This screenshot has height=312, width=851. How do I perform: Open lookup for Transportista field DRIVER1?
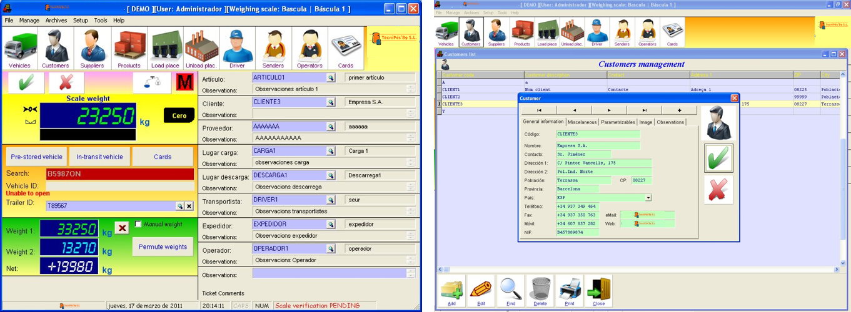[331, 200]
